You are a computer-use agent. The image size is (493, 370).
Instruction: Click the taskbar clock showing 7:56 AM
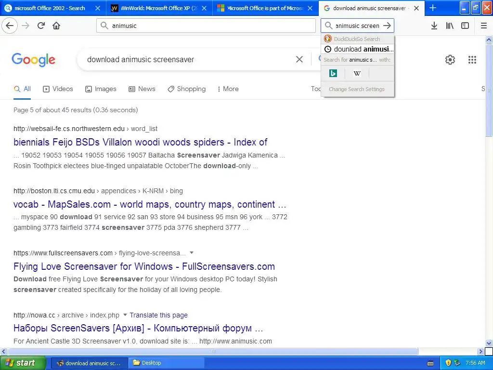click(x=475, y=363)
